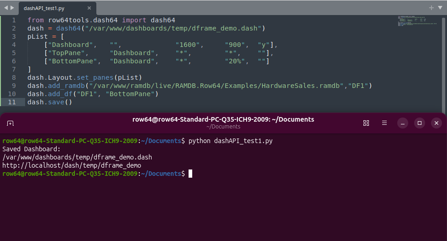Close the dashAPI_test1.py tab
The image size is (447, 241).
(89, 8)
